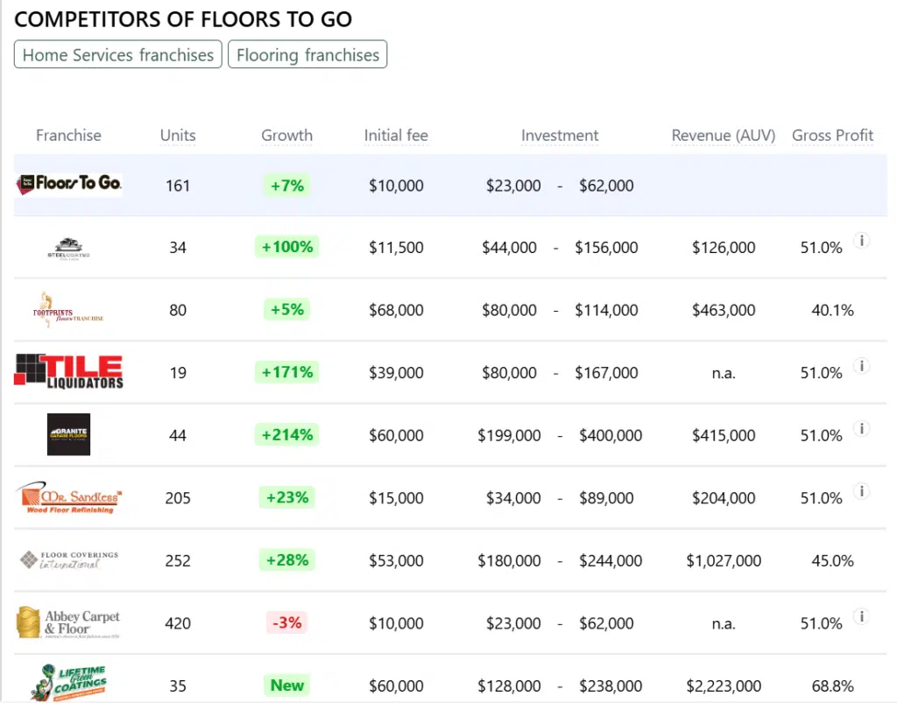Open the Steel Coating franchise logo
Viewport: 897px width, 703px height.
(68, 249)
